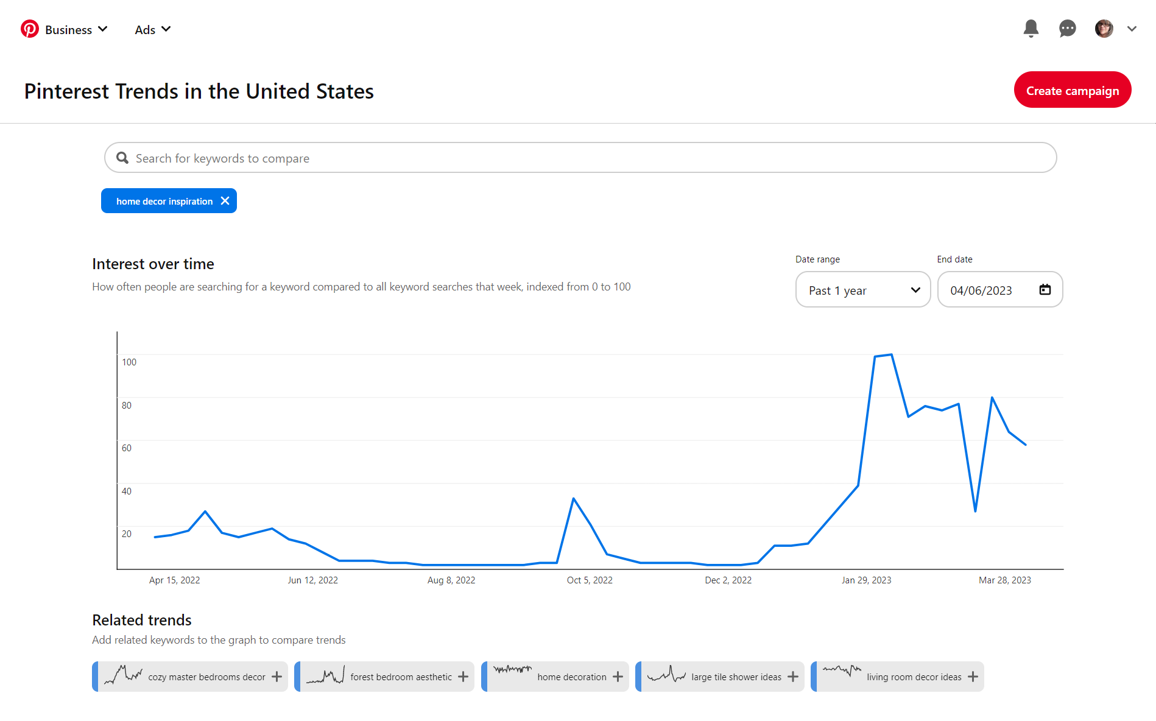Image resolution: width=1156 pixels, height=721 pixels.
Task: Add 'living room decor ideas' with plus
Action: click(973, 677)
